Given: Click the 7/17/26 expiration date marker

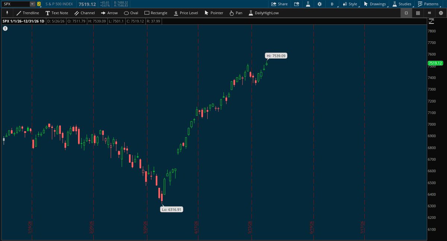Looking at the screenshot, I should (x=362, y=227).
